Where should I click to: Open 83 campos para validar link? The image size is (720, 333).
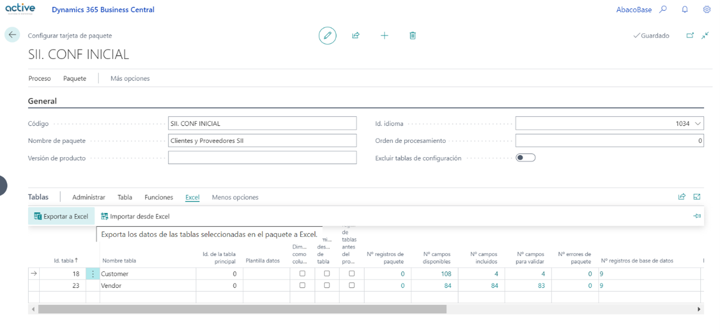[540, 286]
